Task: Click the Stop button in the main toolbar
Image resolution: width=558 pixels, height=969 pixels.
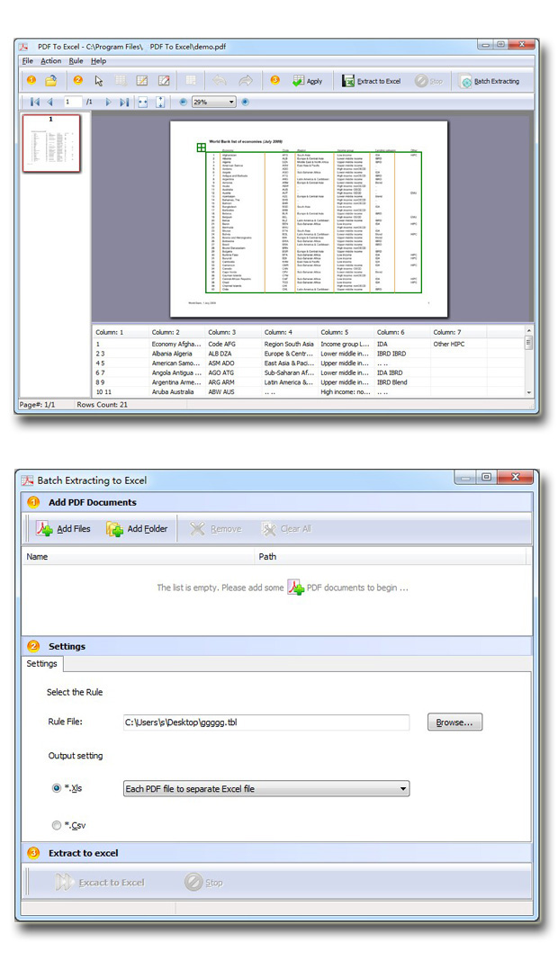Action: (x=429, y=81)
